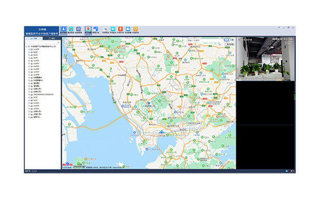
Task: Click the blue person icon in top toolbar
Action: (64, 29)
